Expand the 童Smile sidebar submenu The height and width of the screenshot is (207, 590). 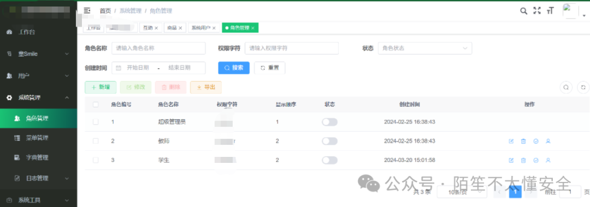click(38, 53)
